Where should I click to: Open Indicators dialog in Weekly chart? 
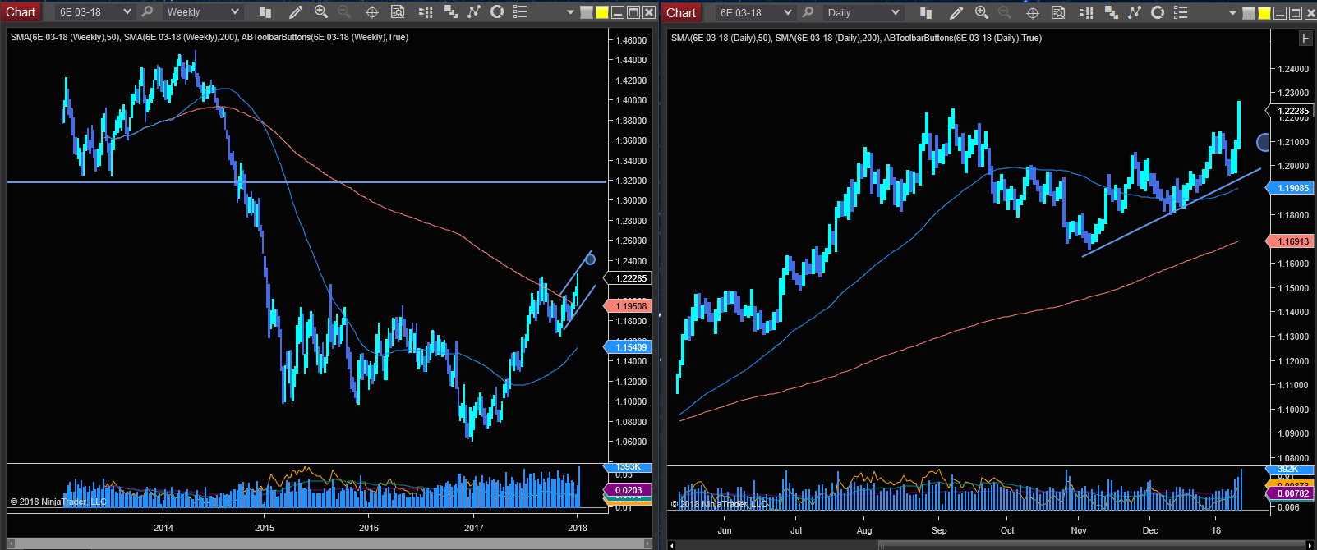[x=474, y=11]
